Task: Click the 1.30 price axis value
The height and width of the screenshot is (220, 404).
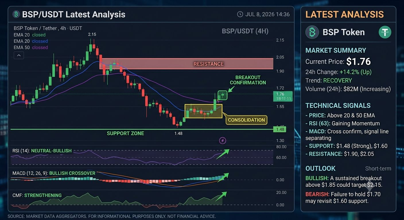Action: point(280,140)
